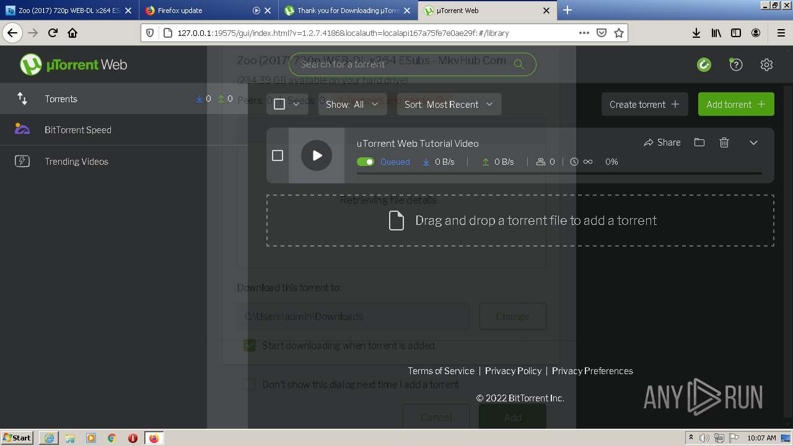This screenshot has height=446, width=793.
Task: Open a new browser tab
Action: [x=567, y=10]
